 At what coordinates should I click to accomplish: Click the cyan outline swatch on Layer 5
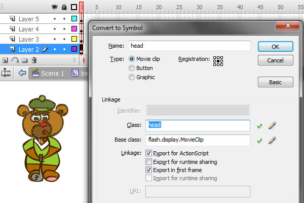74,19
